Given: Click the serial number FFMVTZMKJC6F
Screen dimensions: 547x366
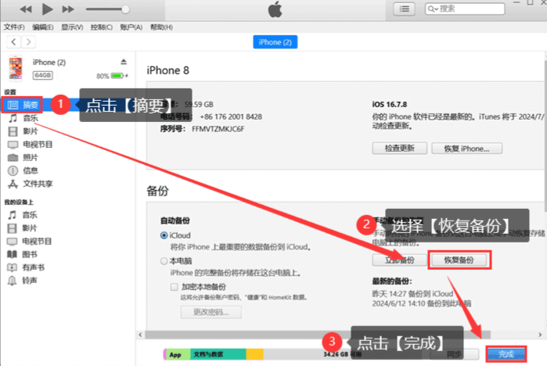Looking at the screenshot, I should [x=218, y=129].
